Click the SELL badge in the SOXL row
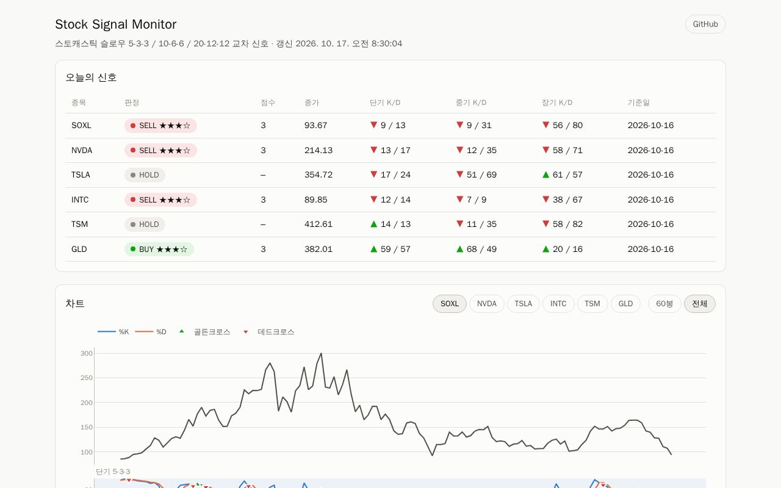 coord(160,126)
